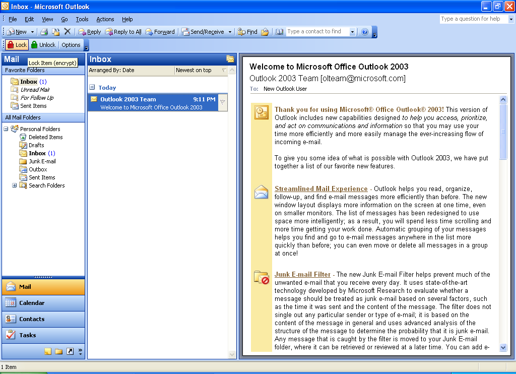Image resolution: width=516 pixels, height=374 pixels.
Task: Click the 'Type a question for help' box
Action: 474,19
